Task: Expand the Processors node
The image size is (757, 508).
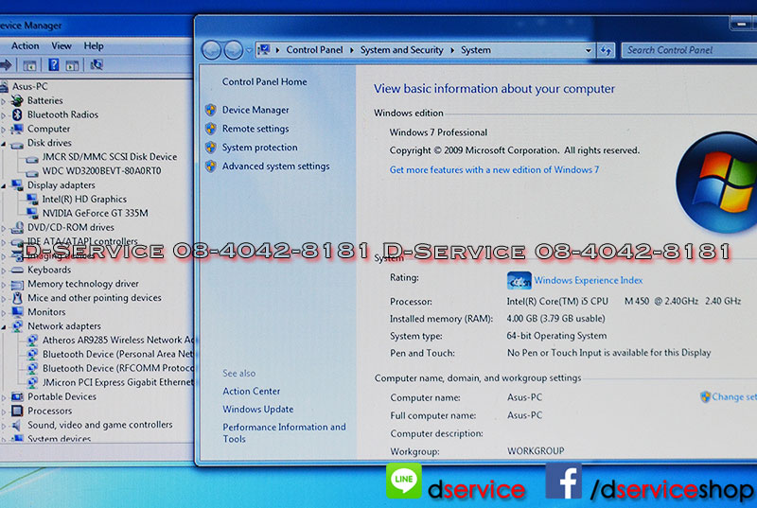Action: [4, 411]
